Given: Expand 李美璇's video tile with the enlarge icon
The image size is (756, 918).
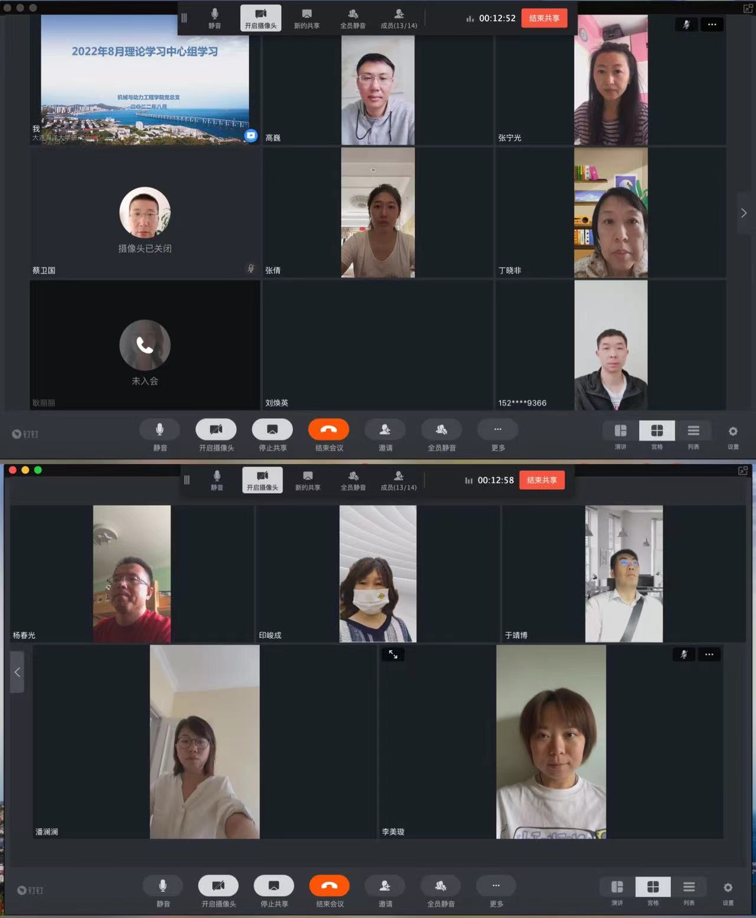Looking at the screenshot, I should (x=393, y=655).
